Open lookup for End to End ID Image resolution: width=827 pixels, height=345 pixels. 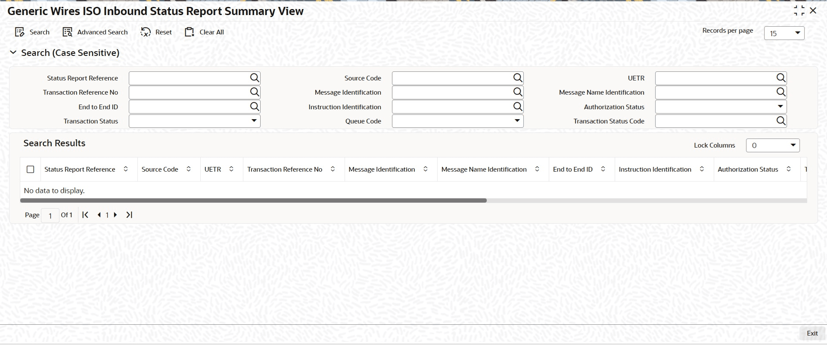[x=255, y=107]
